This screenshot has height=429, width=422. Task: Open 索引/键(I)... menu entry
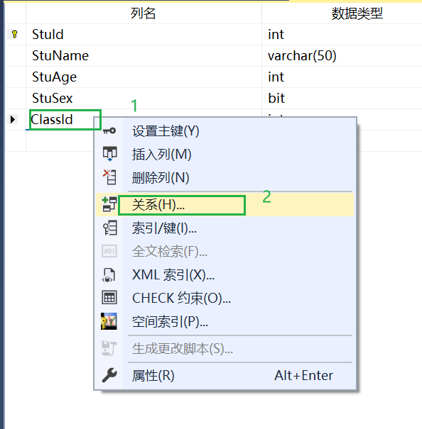point(224,228)
